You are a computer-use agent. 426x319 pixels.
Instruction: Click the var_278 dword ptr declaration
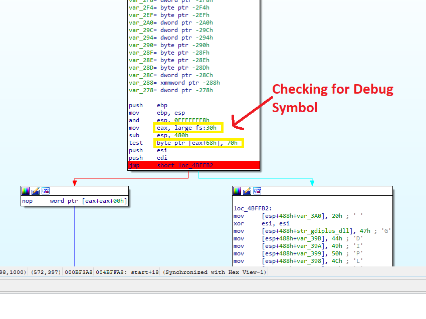coord(171,90)
